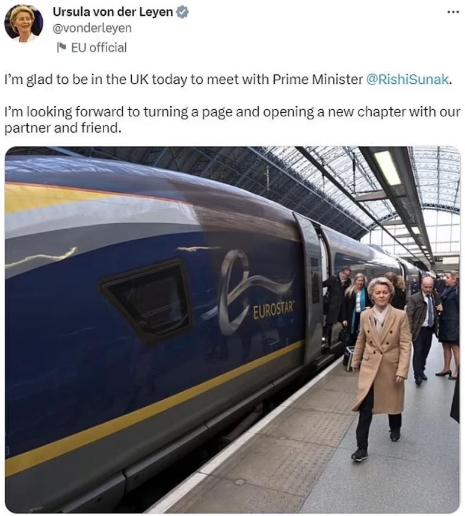Click the display name Ursula von der Leyen
Screen dimensions: 465x516
point(113,12)
